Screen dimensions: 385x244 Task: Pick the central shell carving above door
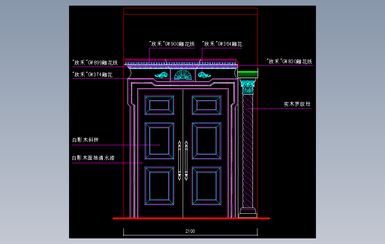point(183,75)
